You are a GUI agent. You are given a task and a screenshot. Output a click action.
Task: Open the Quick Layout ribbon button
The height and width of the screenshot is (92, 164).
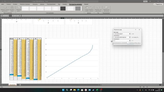click(x=12, y=9)
